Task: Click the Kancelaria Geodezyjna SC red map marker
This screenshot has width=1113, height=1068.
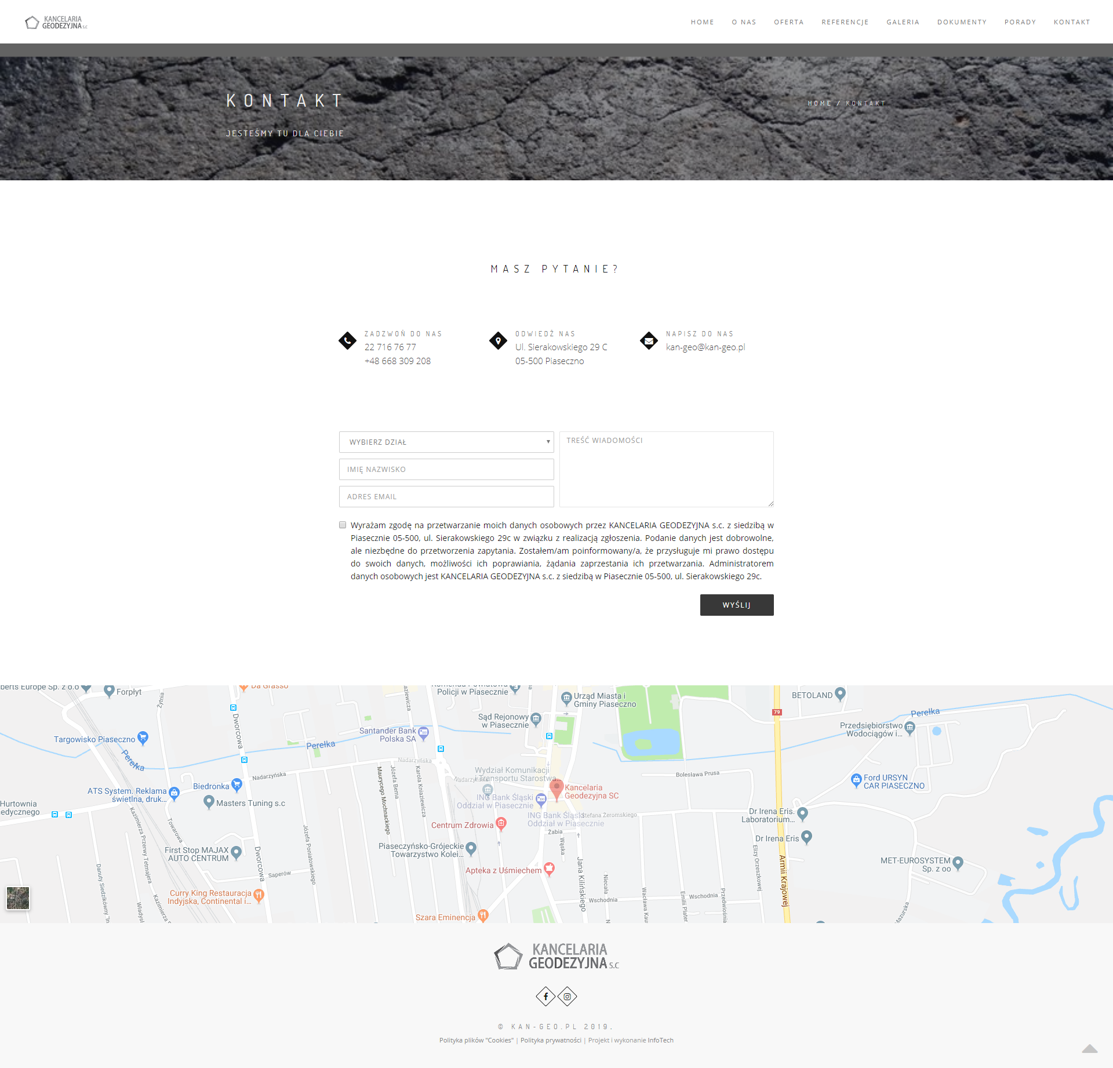Action: pyautogui.click(x=556, y=790)
